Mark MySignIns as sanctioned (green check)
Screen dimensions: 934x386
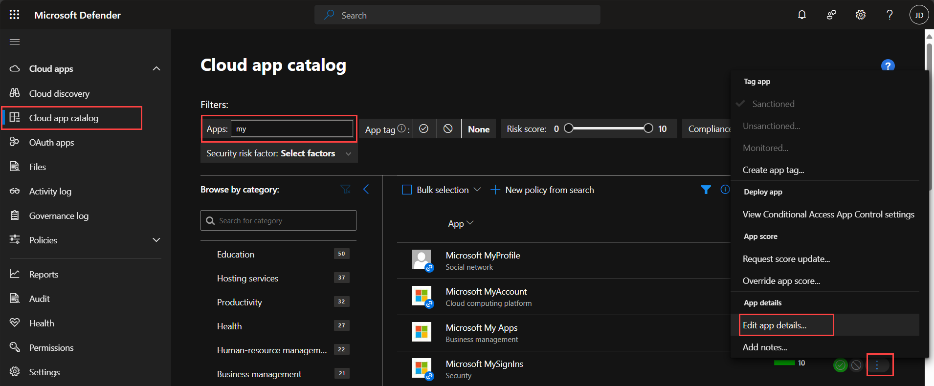(x=840, y=365)
